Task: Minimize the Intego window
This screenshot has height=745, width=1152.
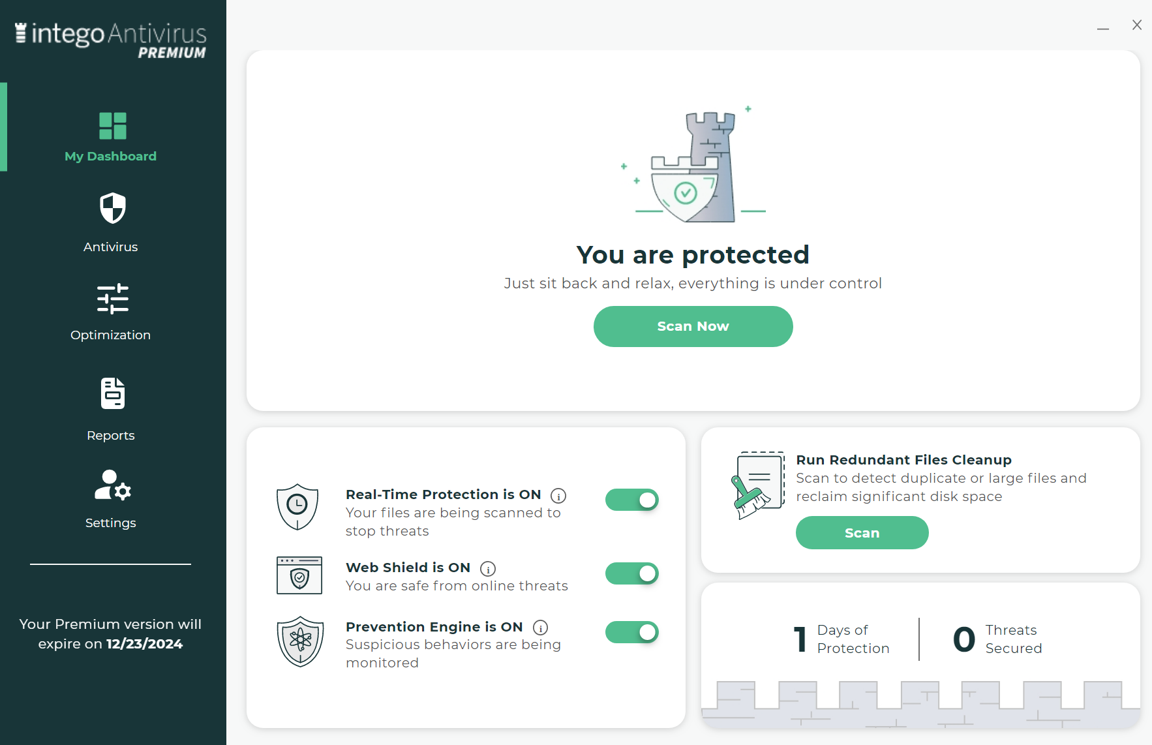Action: tap(1103, 29)
